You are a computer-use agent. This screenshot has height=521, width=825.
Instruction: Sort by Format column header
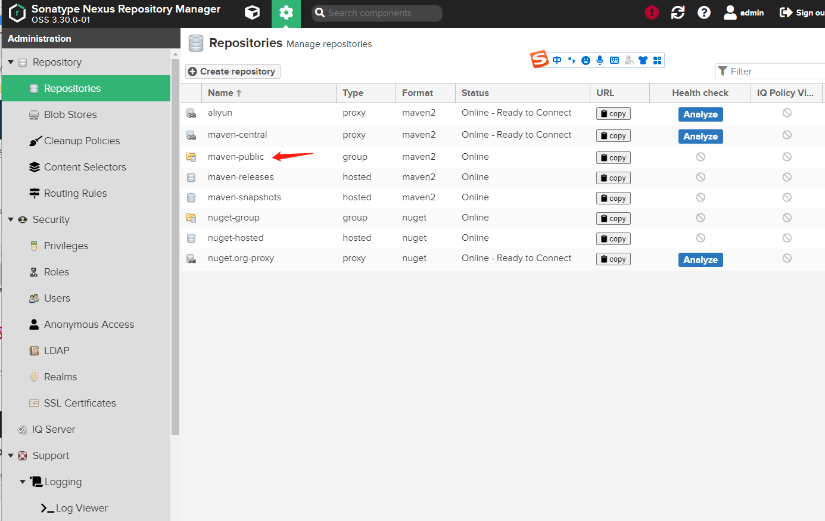(x=425, y=93)
